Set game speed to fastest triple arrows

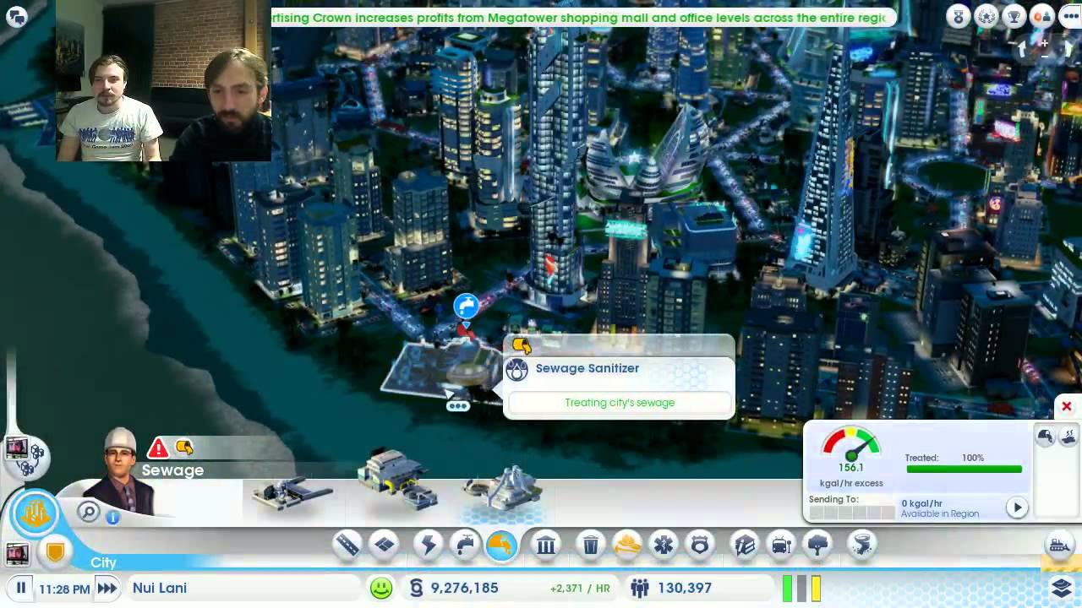pos(107,588)
